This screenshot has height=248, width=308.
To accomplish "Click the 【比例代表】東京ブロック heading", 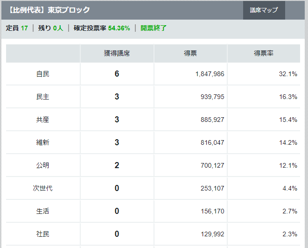I will [x=49, y=10].
